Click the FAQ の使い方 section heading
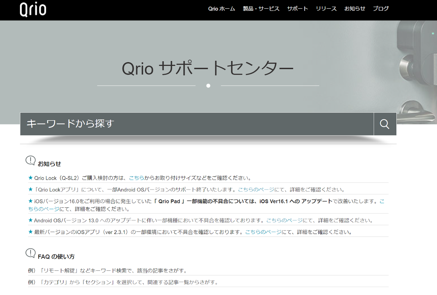 click(x=56, y=257)
